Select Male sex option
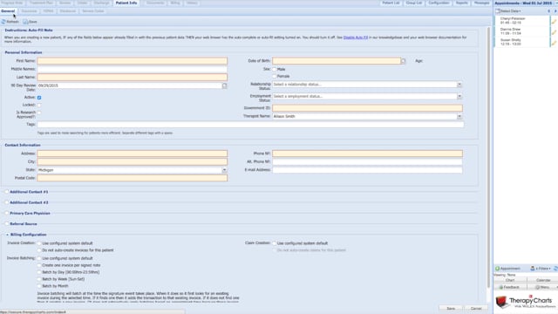The height and width of the screenshot is (314, 558). [275, 70]
